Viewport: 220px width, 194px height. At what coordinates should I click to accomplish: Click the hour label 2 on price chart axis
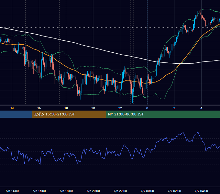pos(174,108)
